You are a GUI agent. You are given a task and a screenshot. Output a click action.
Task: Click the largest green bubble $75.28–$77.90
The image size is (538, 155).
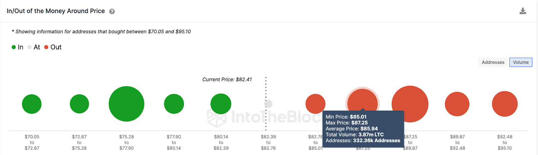[x=126, y=104]
